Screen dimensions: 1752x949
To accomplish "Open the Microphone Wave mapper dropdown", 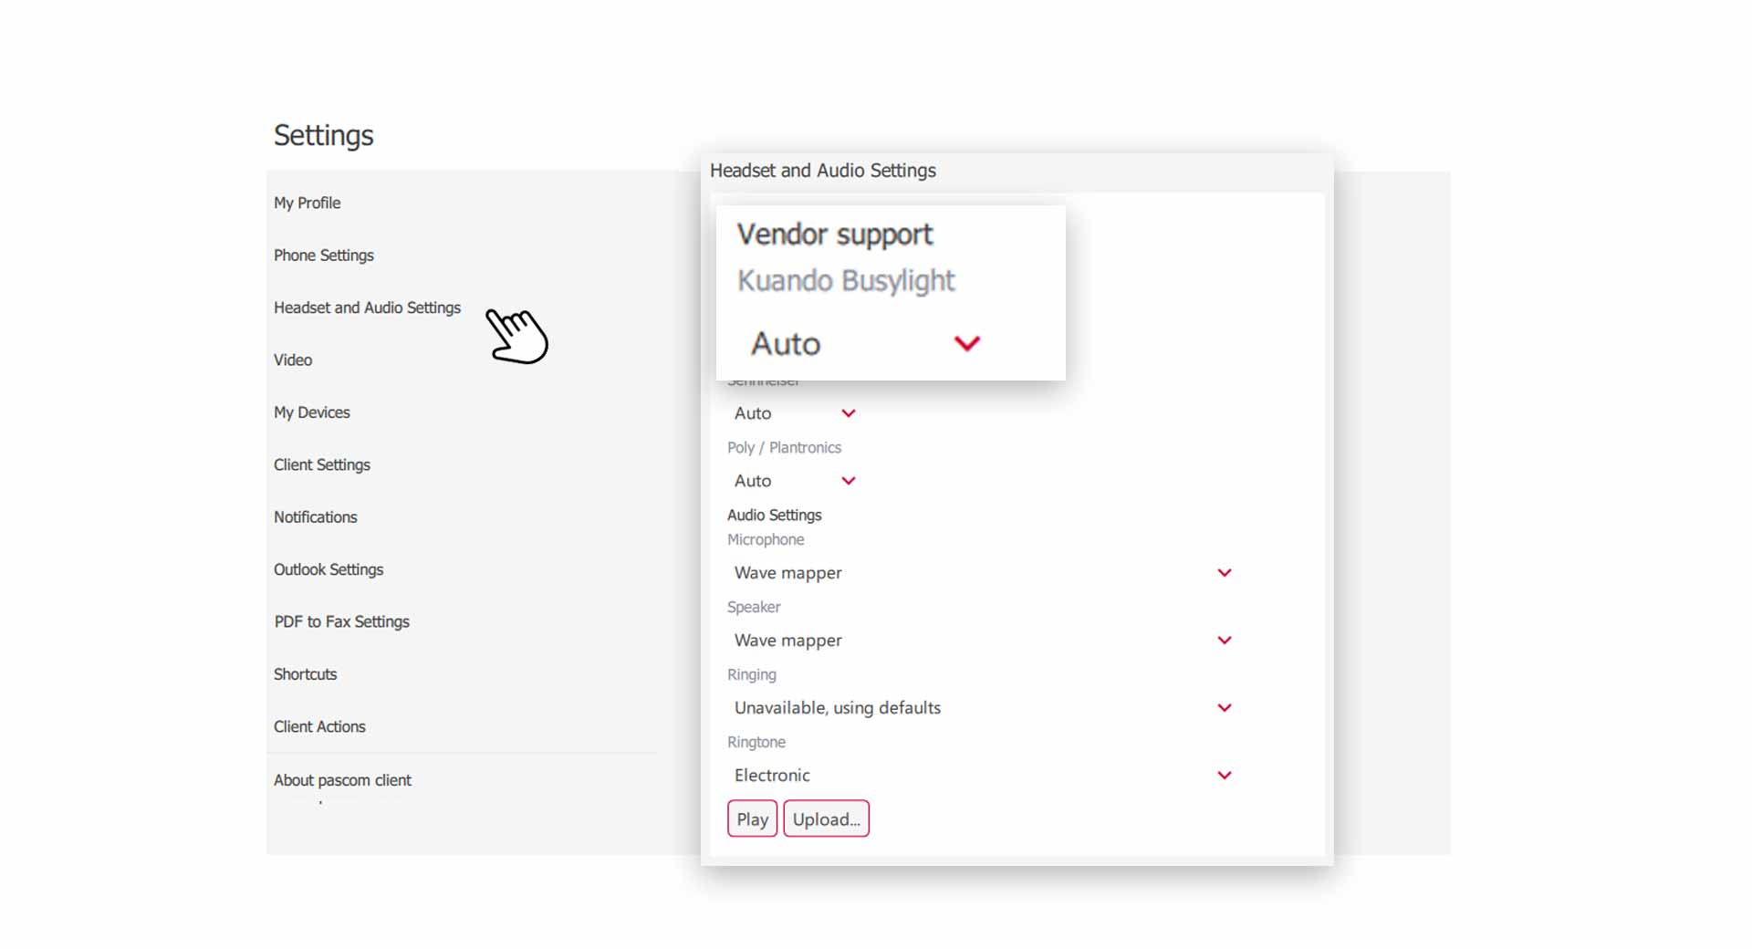I will 982,573.
